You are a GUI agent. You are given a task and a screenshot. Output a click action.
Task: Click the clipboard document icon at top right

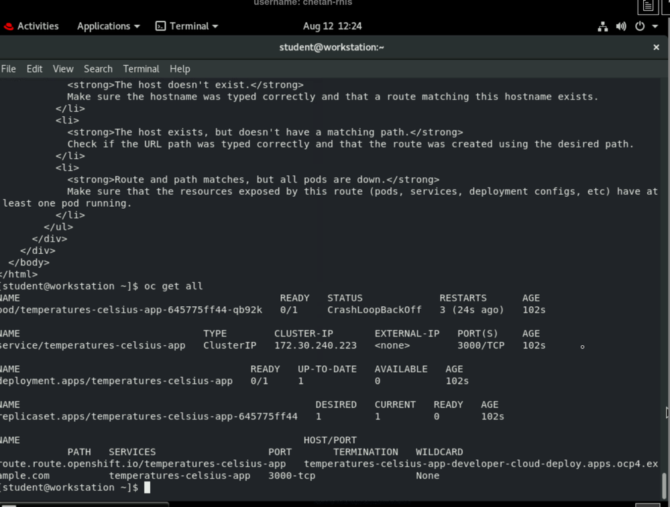coord(647,6)
